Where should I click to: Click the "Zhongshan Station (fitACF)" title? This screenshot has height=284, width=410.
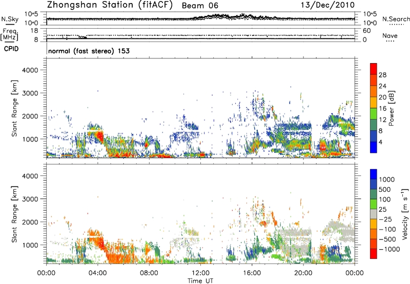pyautogui.click(x=110, y=5)
